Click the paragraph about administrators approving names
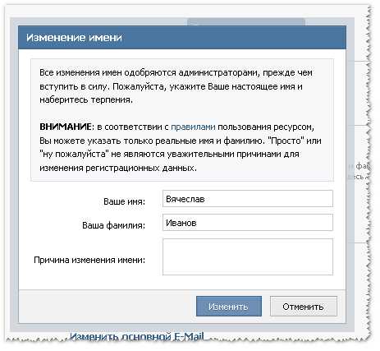 click(176, 86)
